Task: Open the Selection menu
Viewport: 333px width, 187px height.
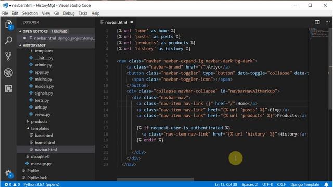Action: pos(30,13)
